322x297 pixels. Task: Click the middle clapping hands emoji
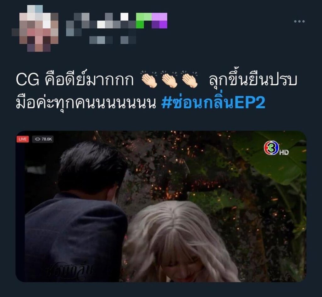(x=169, y=79)
